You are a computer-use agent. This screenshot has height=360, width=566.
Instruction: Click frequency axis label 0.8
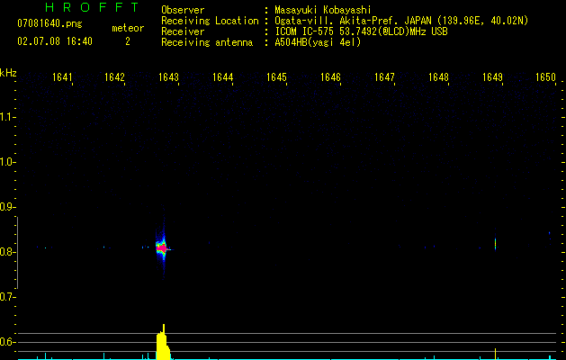[7, 252]
